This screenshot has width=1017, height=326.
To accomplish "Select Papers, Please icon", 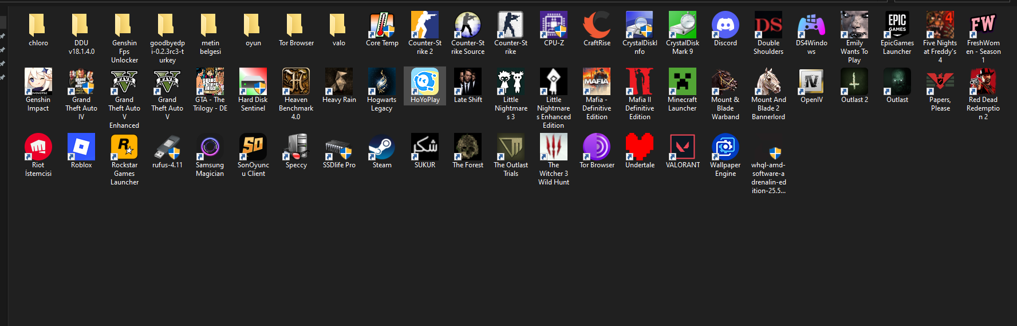I will tap(940, 81).
